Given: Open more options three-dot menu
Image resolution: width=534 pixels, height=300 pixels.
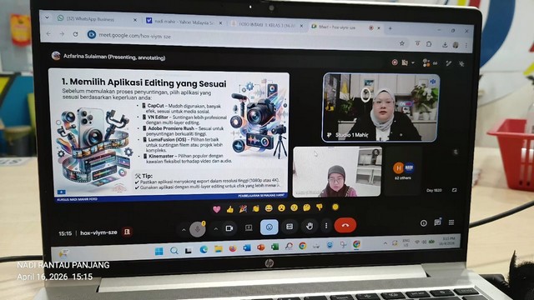Looking at the screenshot, I should click(x=326, y=226).
